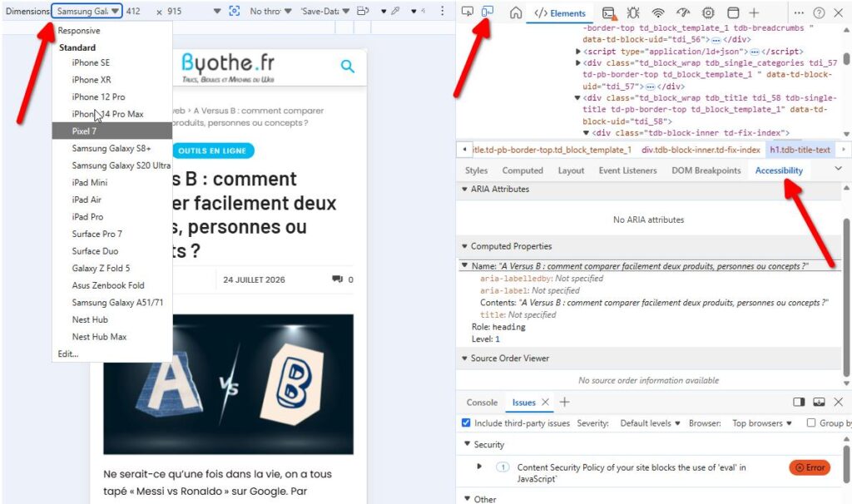Collapse the Name computed property row
The height and width of the screenshot is (504, 852).
point(464,265)
